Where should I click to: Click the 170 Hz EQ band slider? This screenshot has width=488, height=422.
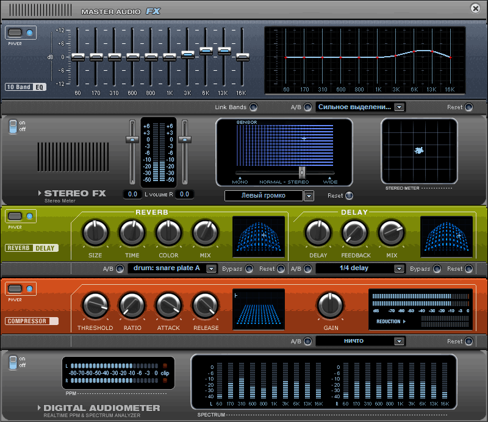(x=96, y=57)
